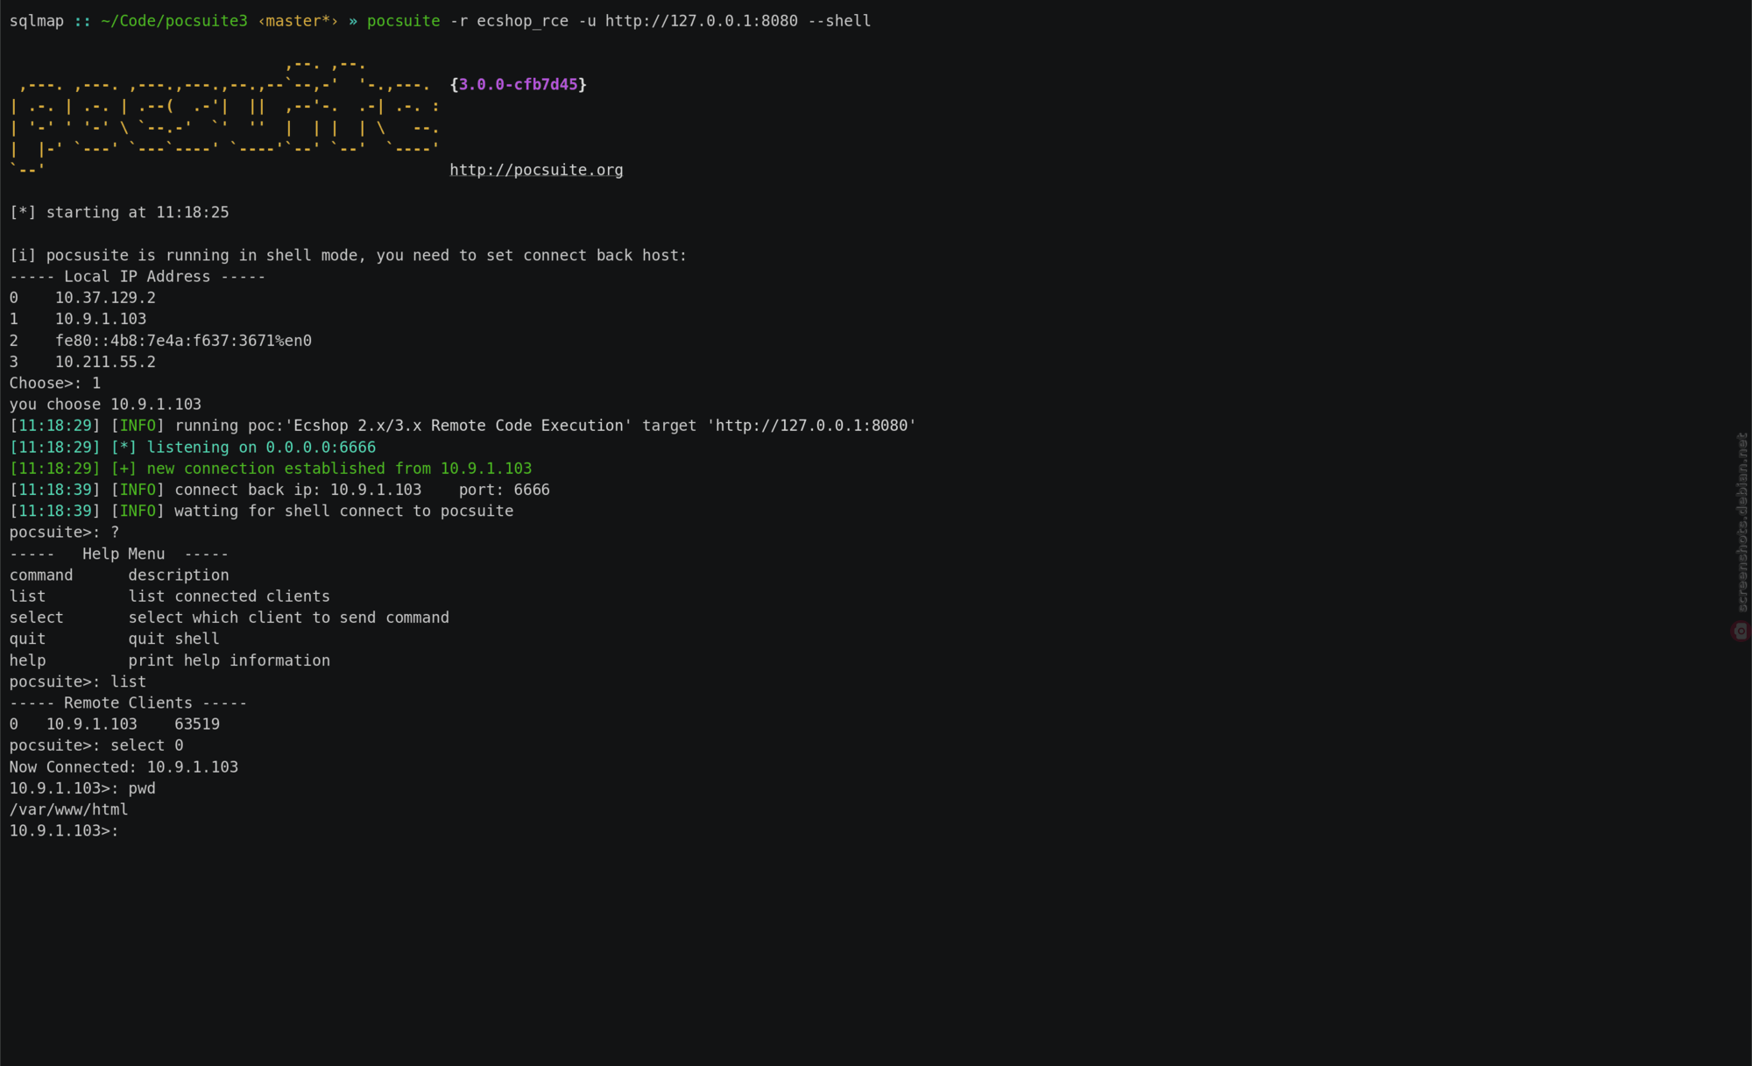Click the 'pocsuite>: ?' prompt line
The width and height of the screenshot is (1752, 1066).
pyautogui.click(x=64, y=533)
